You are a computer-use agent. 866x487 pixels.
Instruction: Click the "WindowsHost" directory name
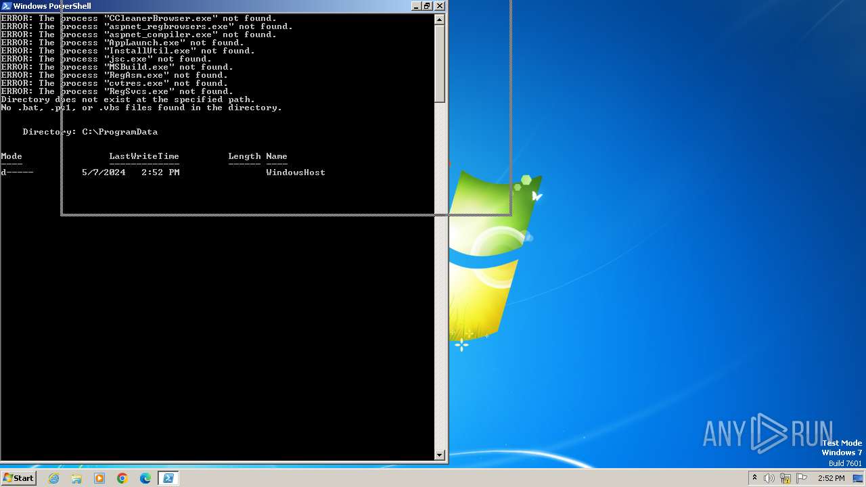click(296, 172)
